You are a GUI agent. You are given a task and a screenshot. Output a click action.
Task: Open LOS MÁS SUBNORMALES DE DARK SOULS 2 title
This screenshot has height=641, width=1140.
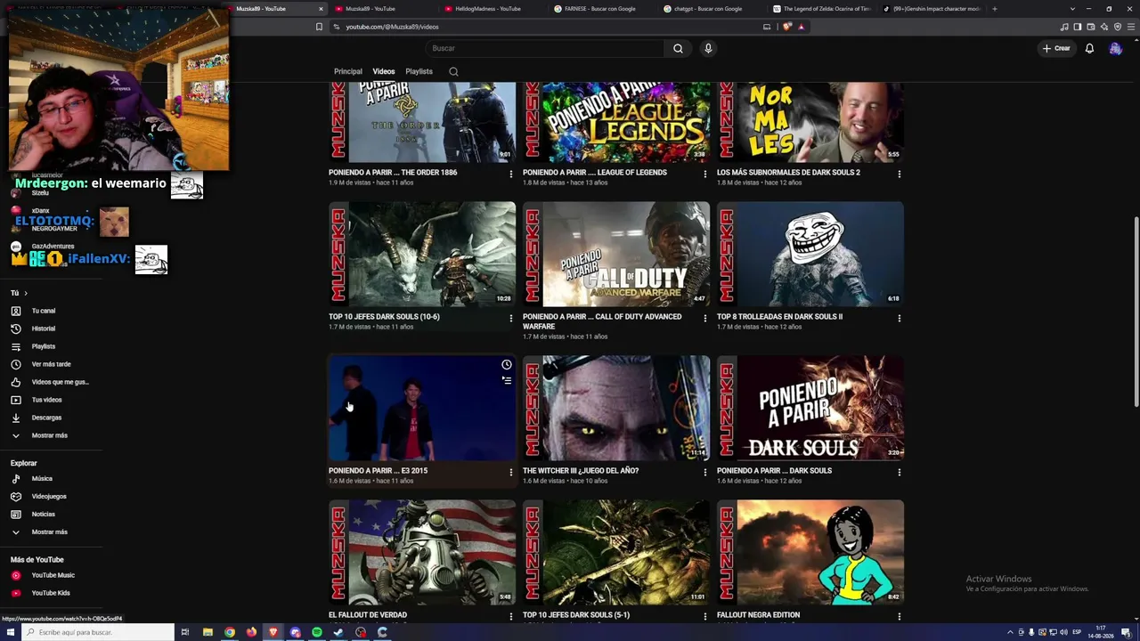(x=788, y=173)
